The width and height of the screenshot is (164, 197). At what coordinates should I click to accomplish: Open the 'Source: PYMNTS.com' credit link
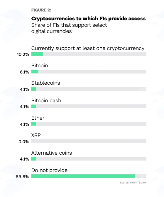(133, 183)
